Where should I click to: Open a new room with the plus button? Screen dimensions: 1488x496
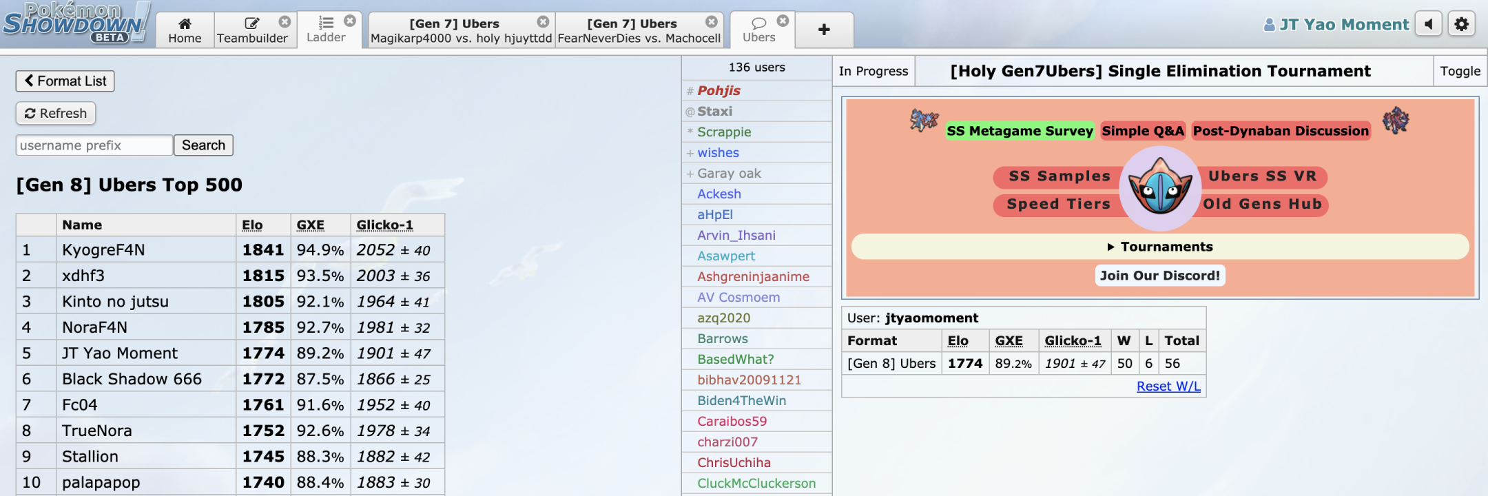(x=824, y=30)
